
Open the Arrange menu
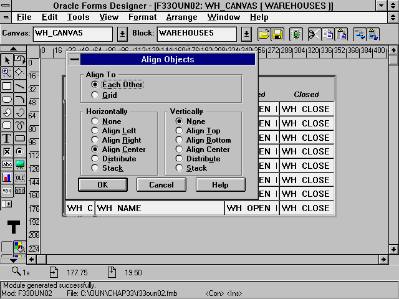181,17
